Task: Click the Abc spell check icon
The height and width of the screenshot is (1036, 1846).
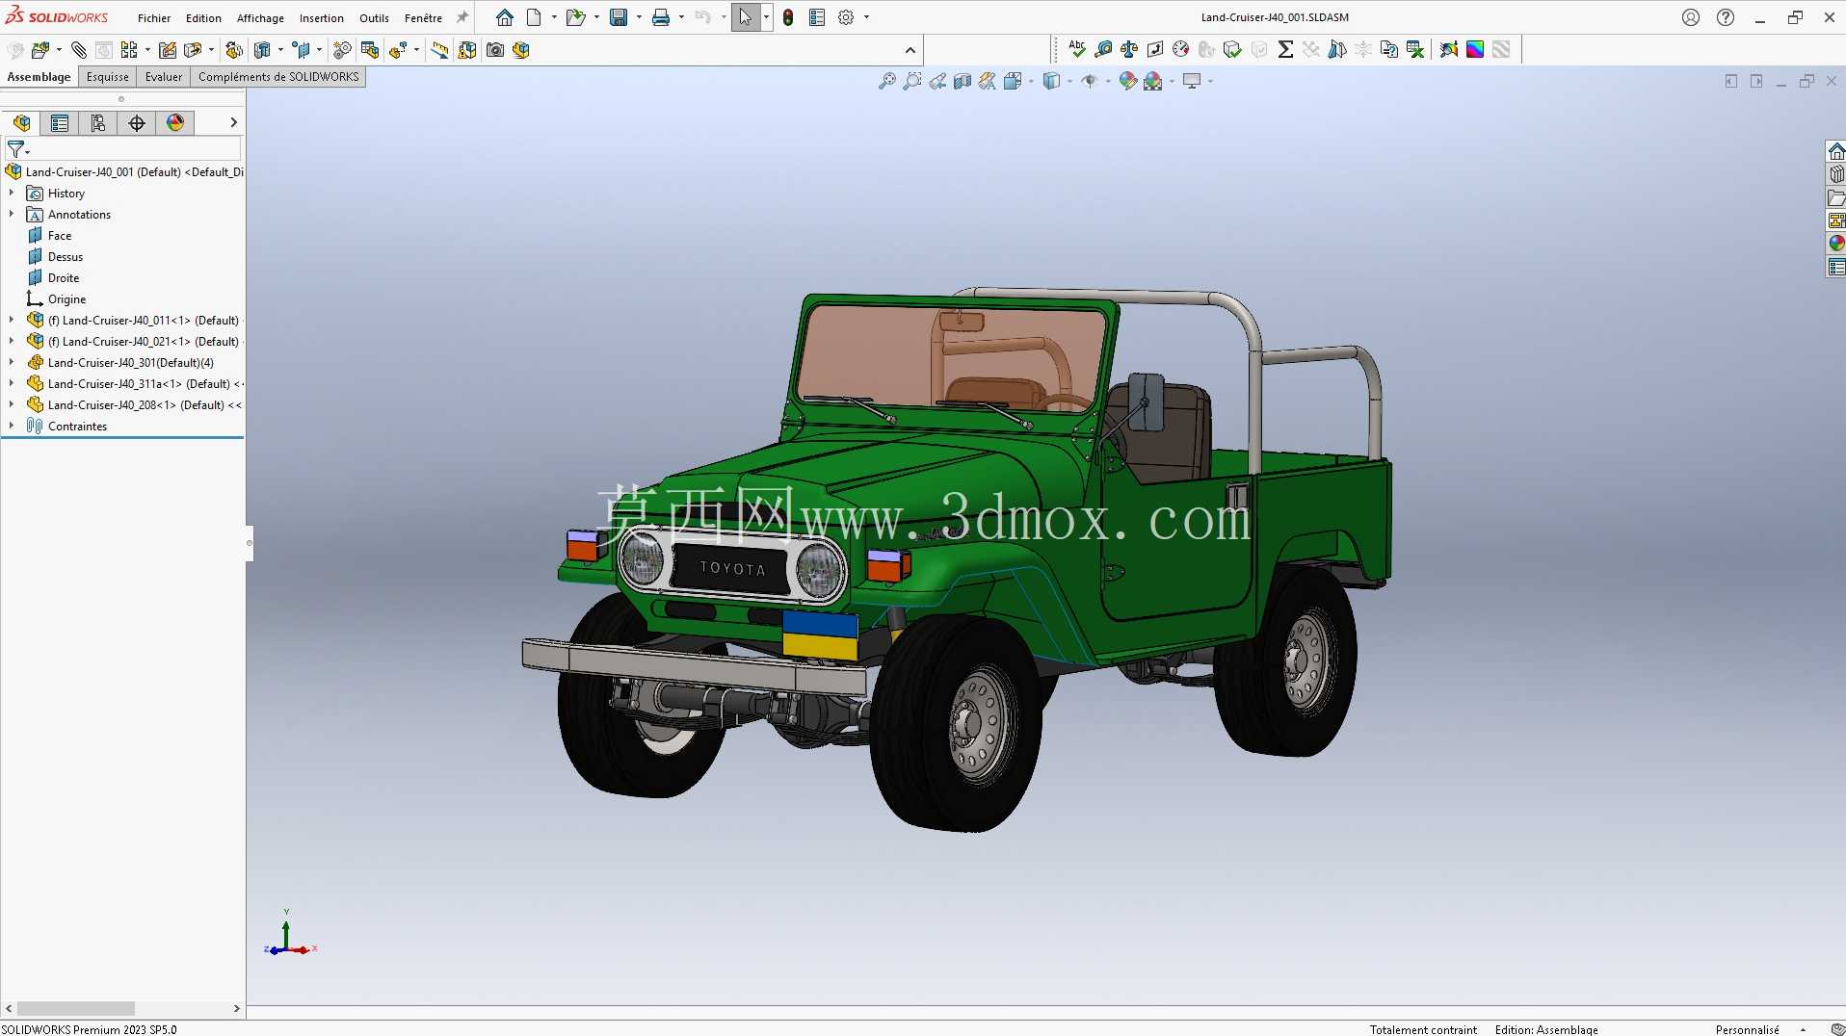Action: pos(1077,49)
